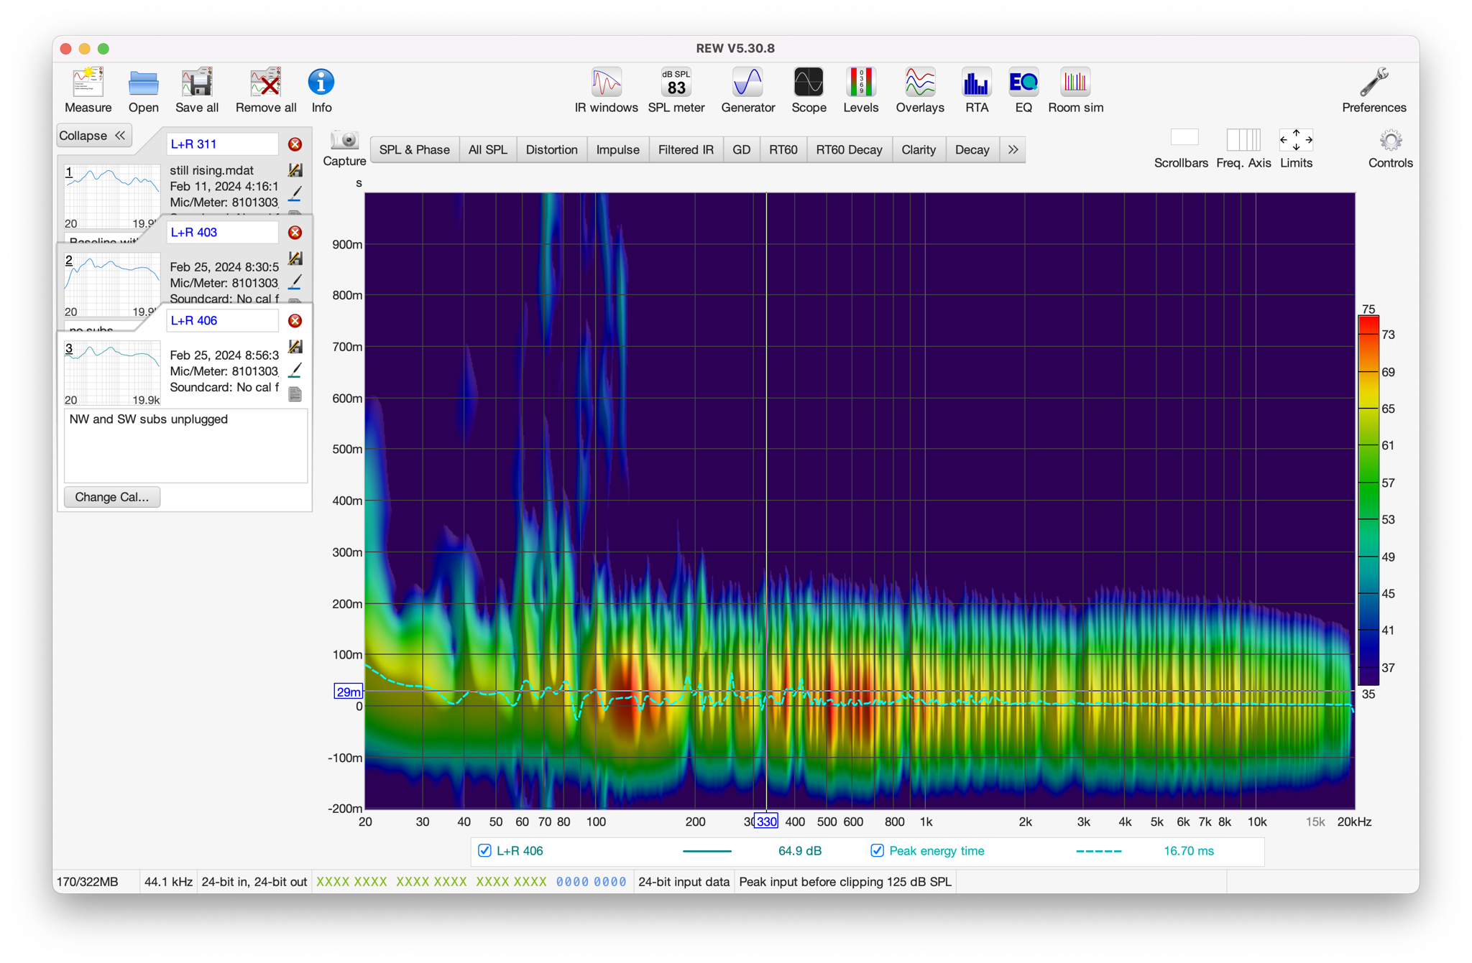The width and height of the screenshot is (1472, 963).
Task: Click 'still rising.mdat' file name
Action: (x=211, y=171)
